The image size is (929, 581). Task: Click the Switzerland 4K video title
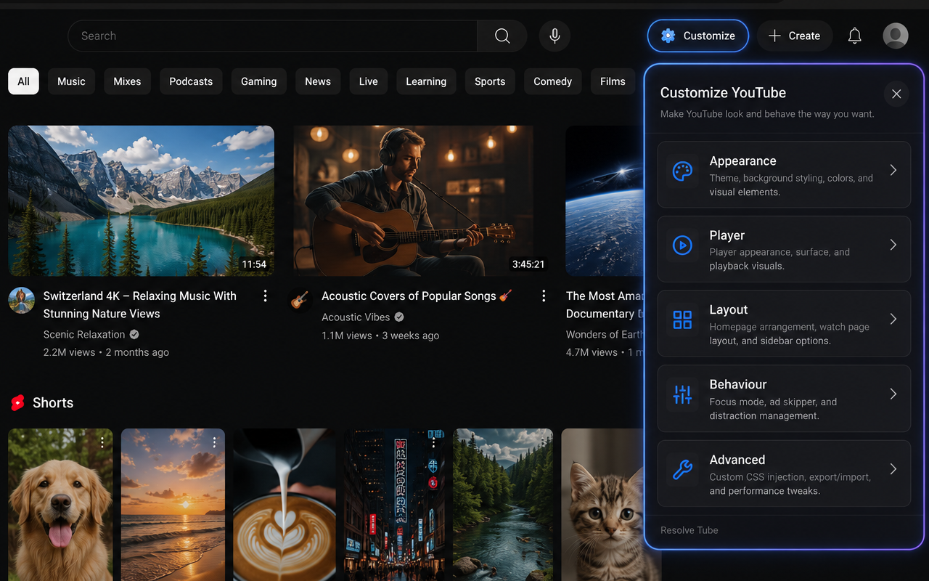140,305
